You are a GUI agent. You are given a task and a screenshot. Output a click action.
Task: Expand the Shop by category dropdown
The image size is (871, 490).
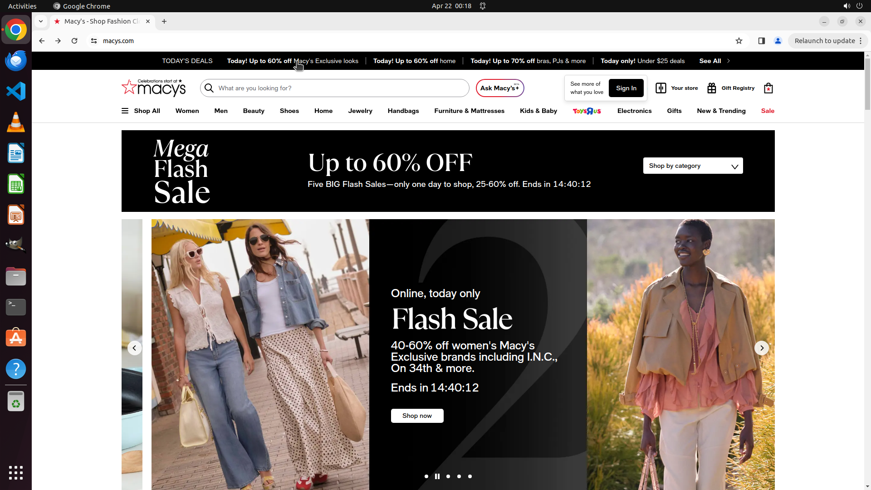[693, 166]
